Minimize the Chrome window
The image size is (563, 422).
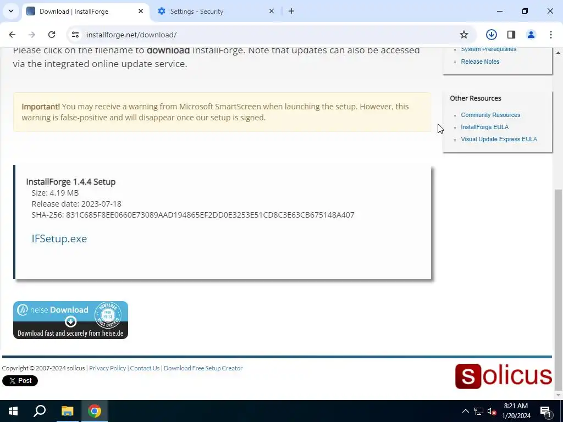[x=499, y=11]
